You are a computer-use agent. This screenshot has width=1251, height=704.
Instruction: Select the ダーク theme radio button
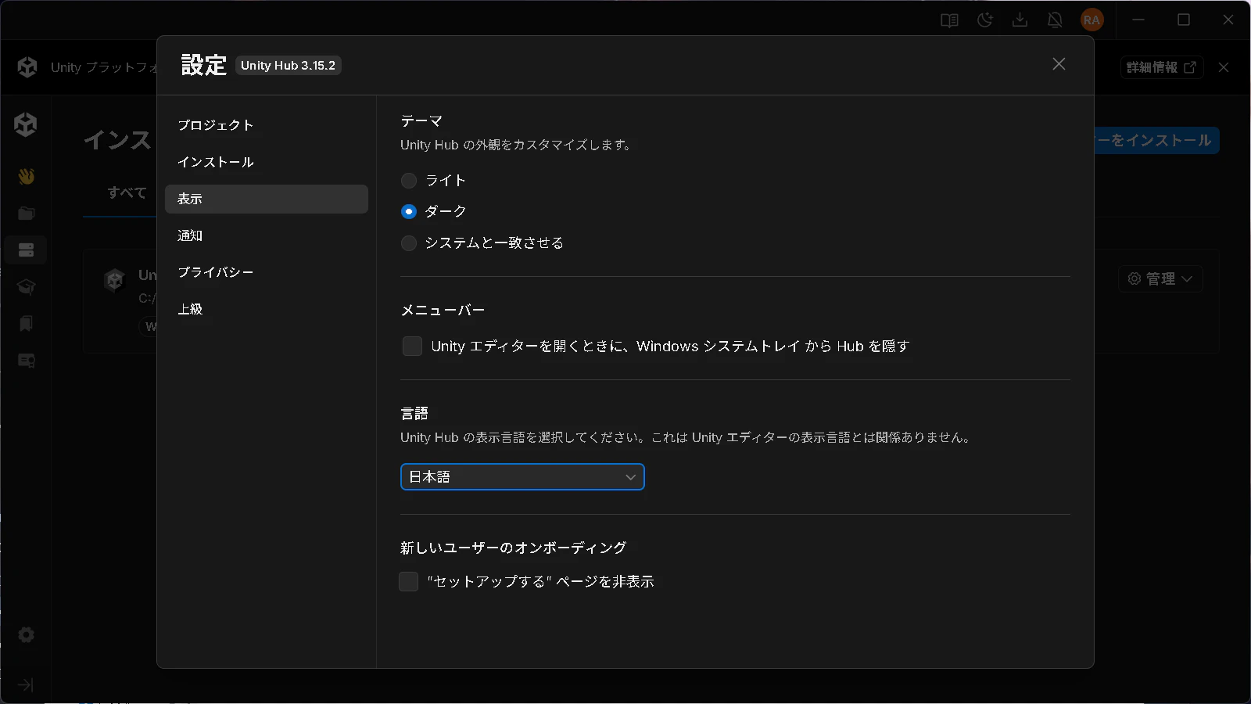(409, 212)
